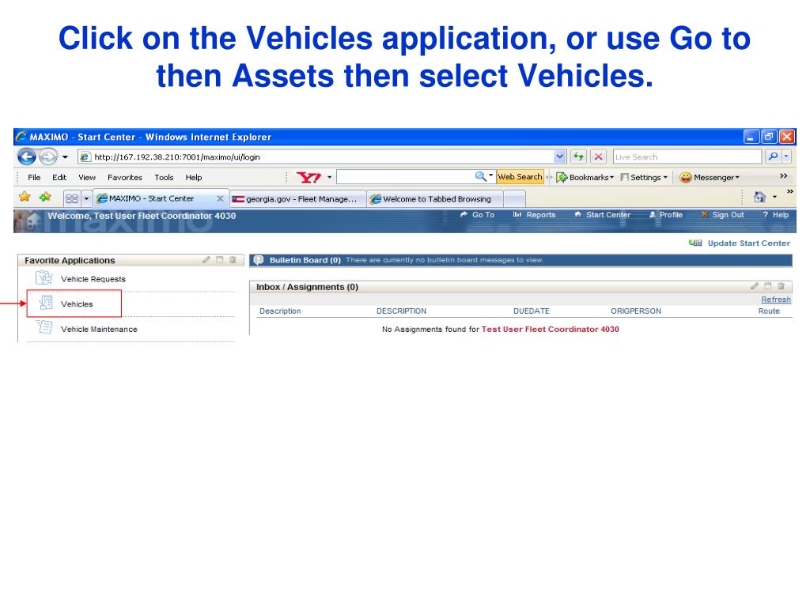Click the Home house icon in command bar
The image size is (810, 607).
pyautogui.click(x=759, y=197)
